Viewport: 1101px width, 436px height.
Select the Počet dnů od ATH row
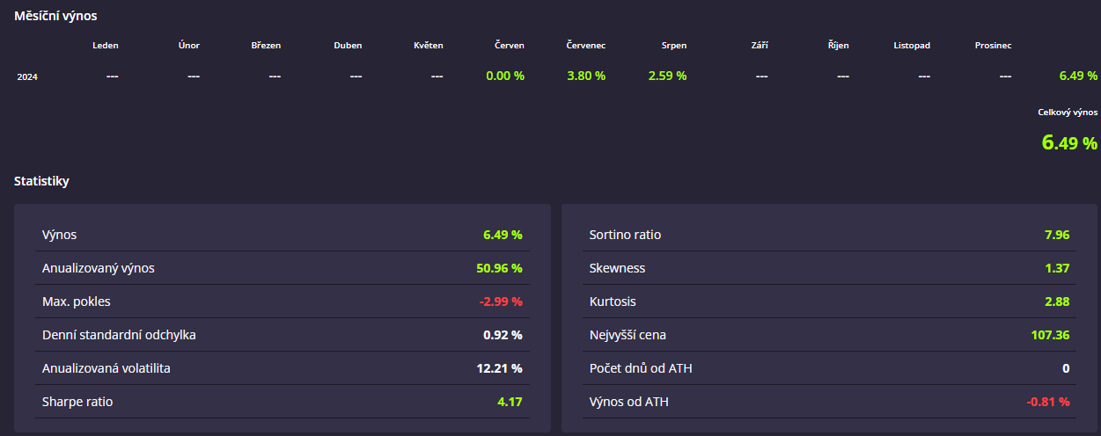[x=829, y=368]
